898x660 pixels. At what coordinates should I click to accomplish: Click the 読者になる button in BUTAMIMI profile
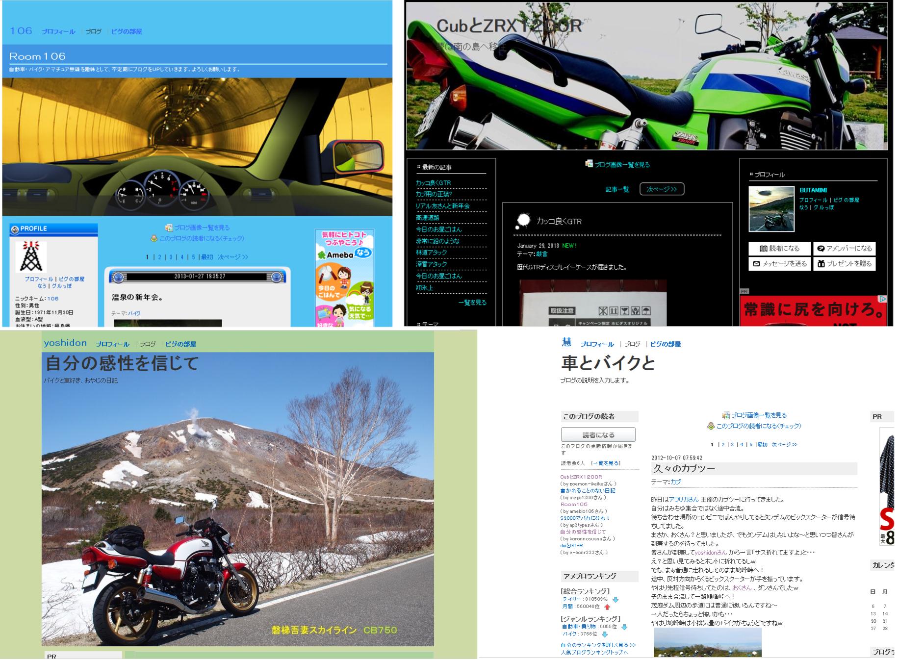[x=779, y=249]
